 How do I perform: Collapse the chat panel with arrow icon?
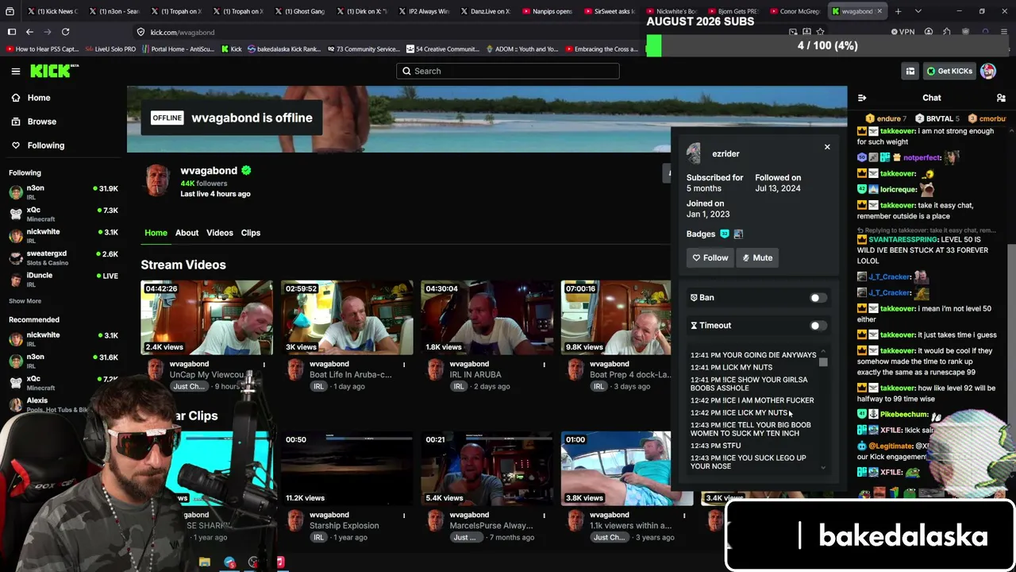862,98
